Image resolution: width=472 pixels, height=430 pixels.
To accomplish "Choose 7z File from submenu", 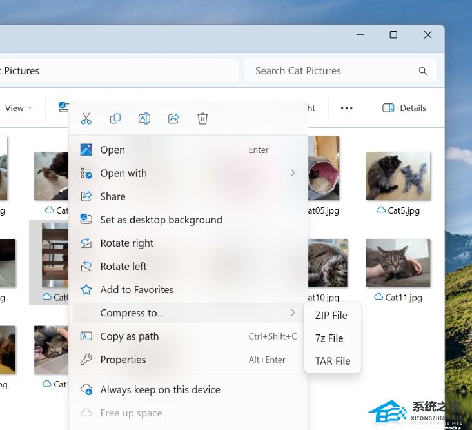I will tap(329, 338).
